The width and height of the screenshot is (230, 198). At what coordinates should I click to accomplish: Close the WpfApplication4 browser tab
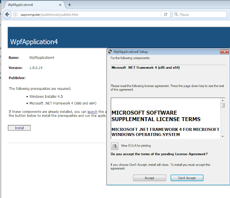point(60,5)
